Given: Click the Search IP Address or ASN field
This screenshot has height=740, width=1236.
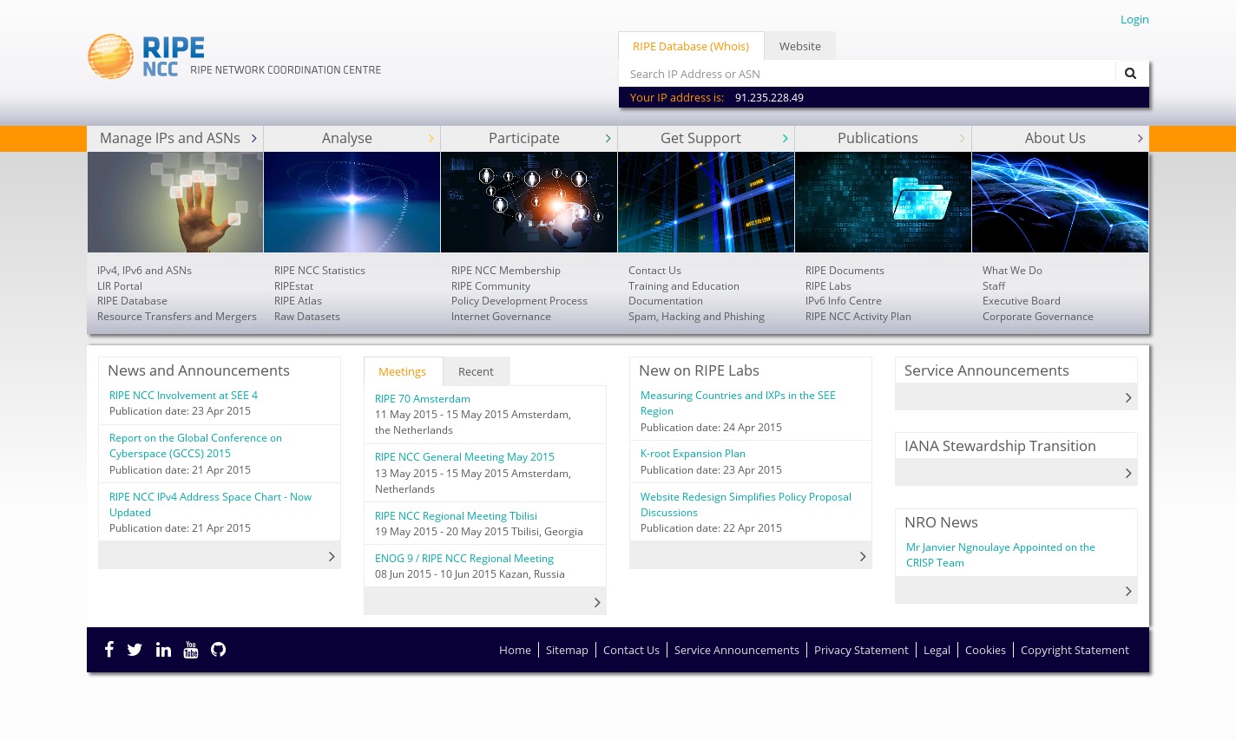Looking at the screenshot, I should coord(866,74).
